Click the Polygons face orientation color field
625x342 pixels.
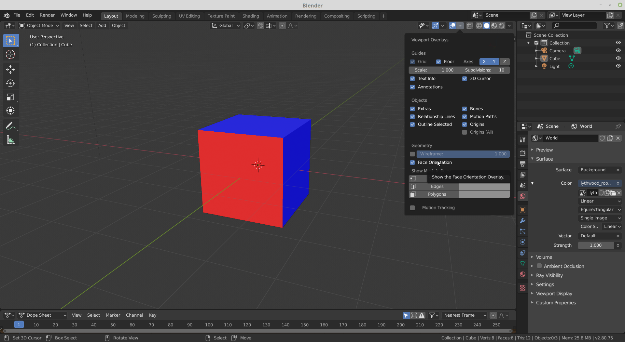click(x=484, y=194)
